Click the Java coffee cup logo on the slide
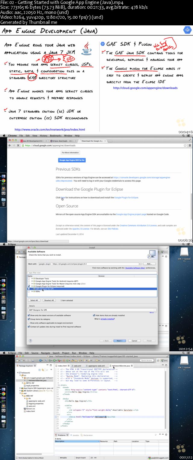Image resolution: width=193 pixels, height=460 pixels. point(87,49)
